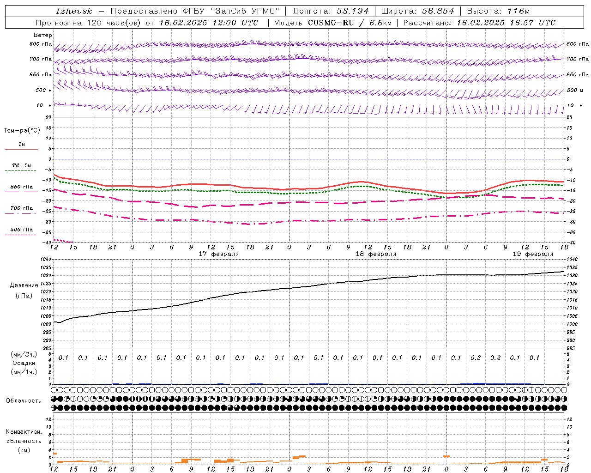This screenshot has width=591, height=473.
Task: Click the "700 гПа" temperature legend entry
Action: pyautogui.click(x=22, y=208)
